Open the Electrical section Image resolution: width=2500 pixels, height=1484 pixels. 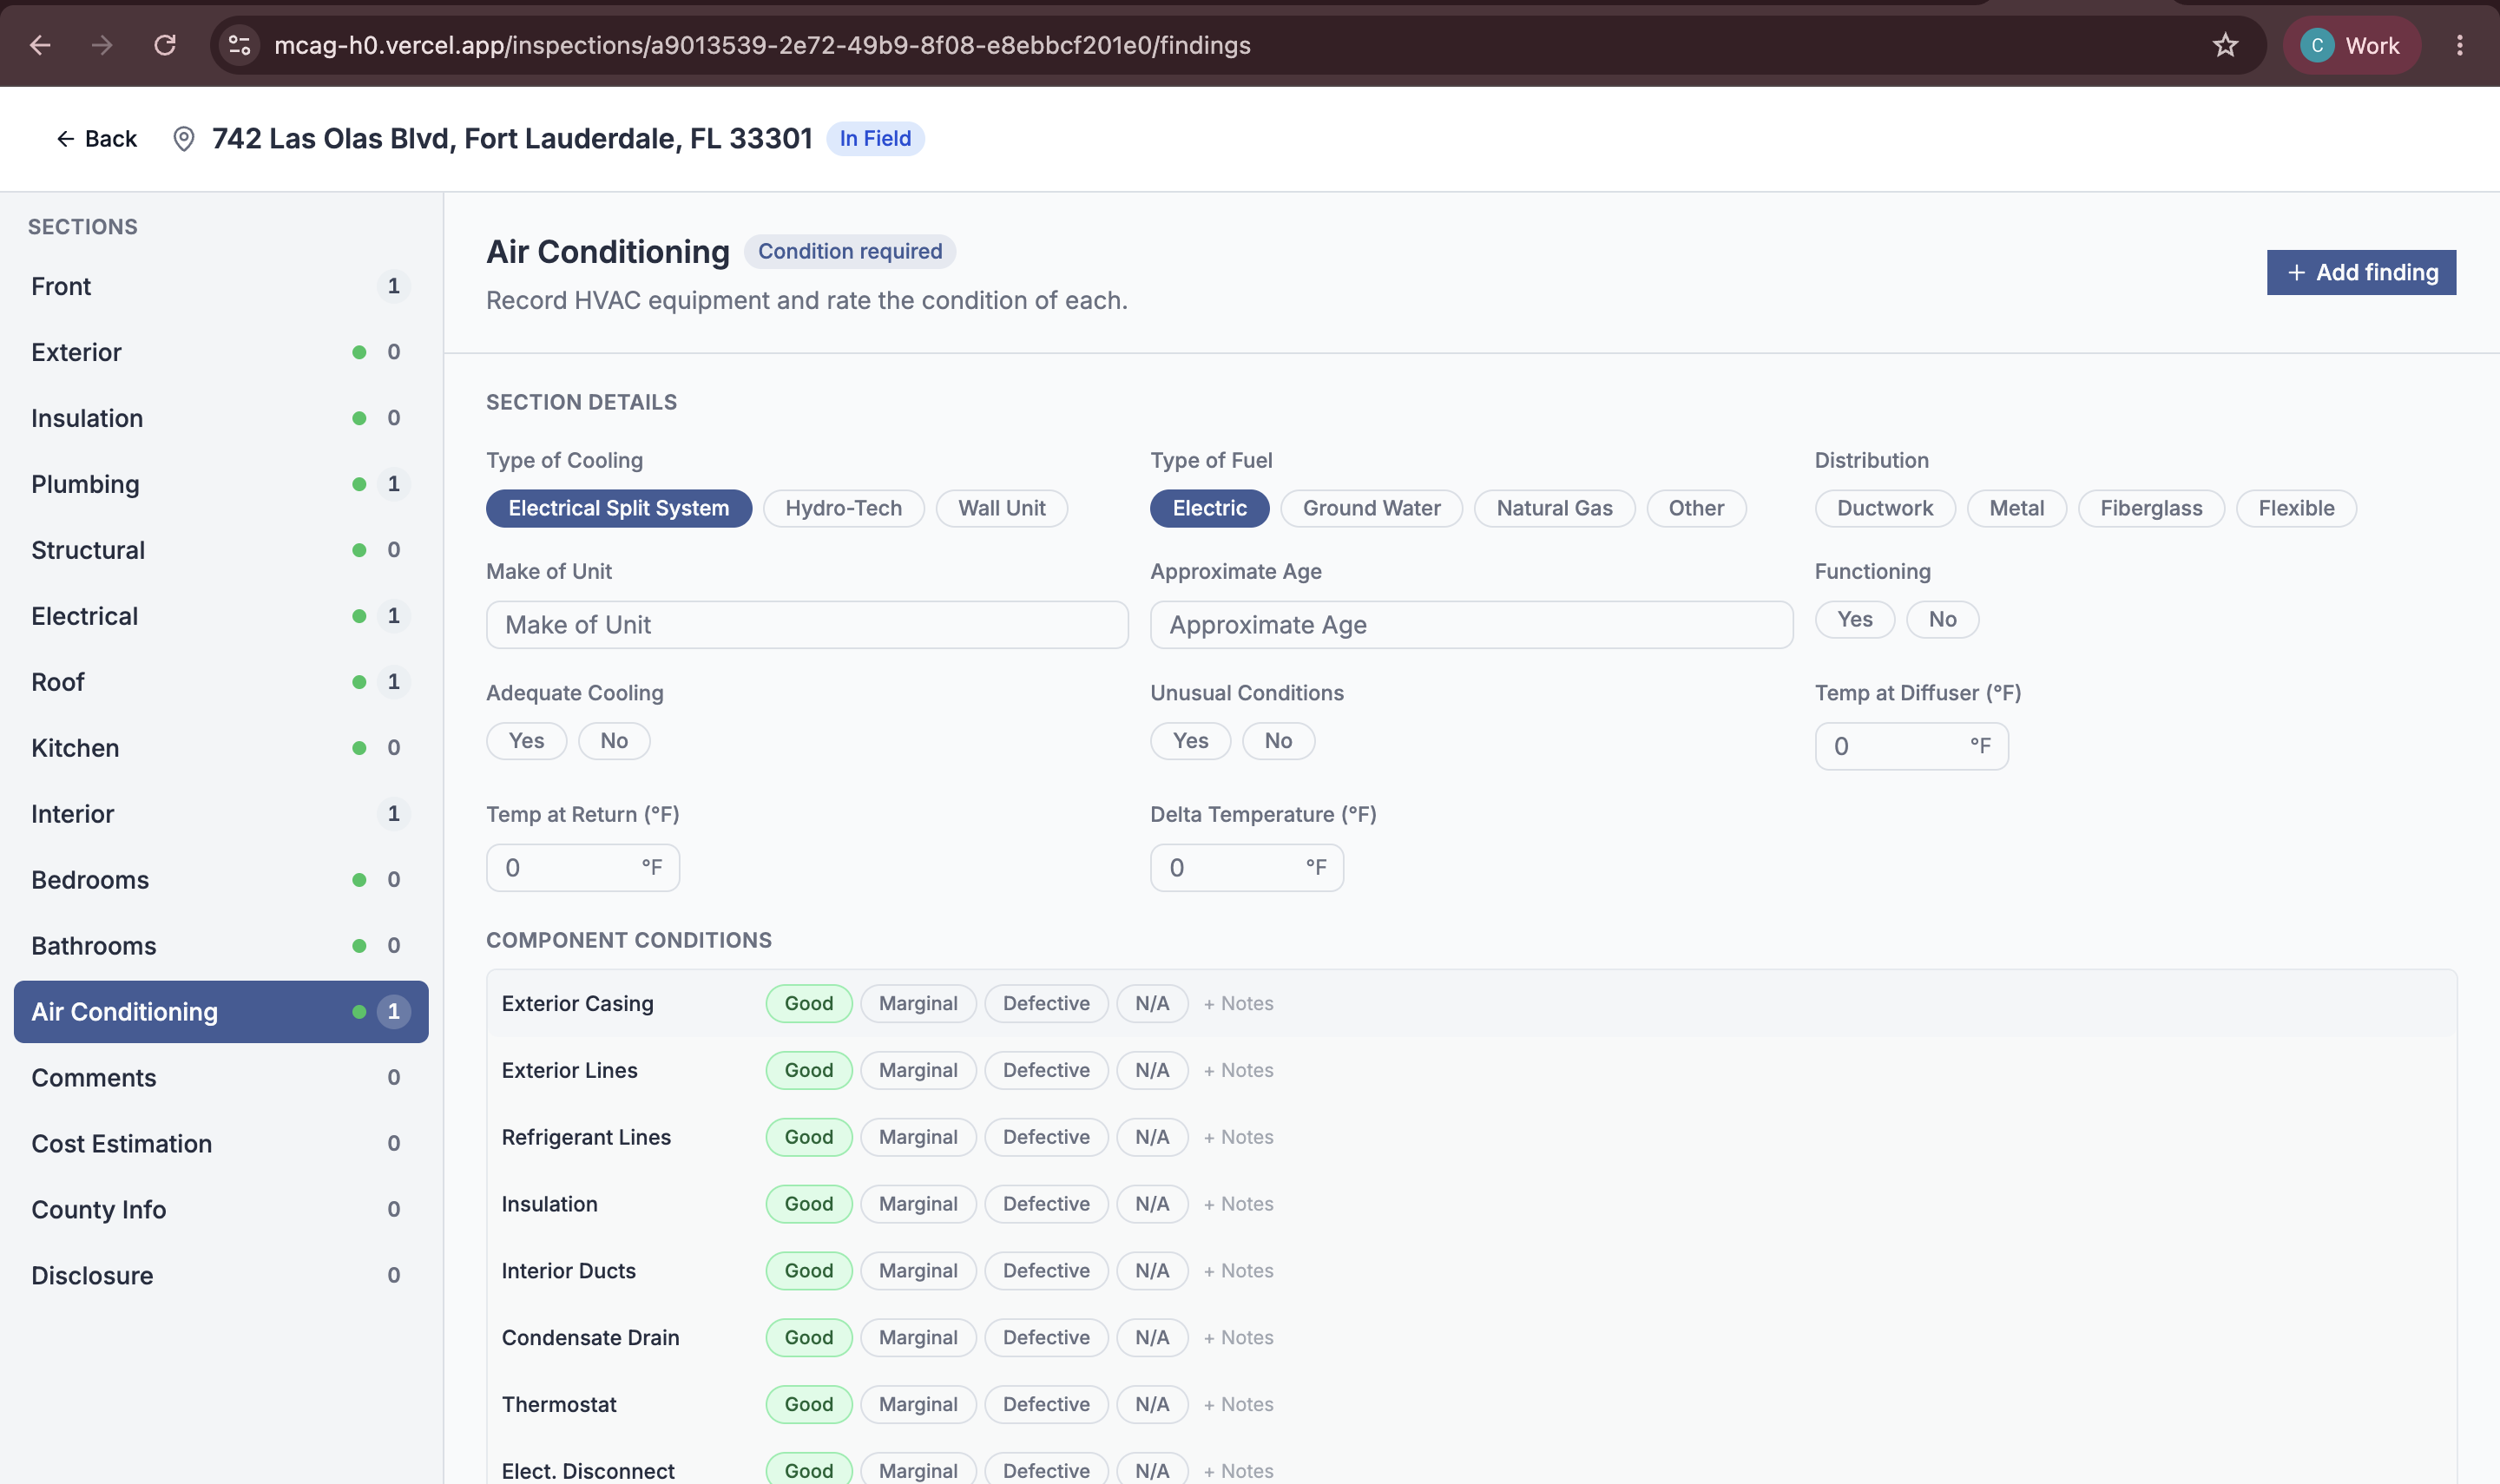[x=221, y=616]
